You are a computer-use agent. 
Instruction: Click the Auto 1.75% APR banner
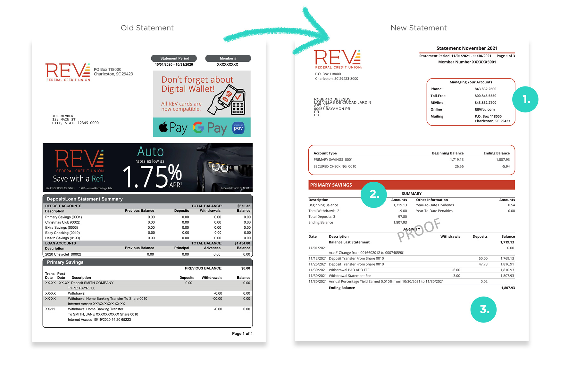tap(147, 168)
